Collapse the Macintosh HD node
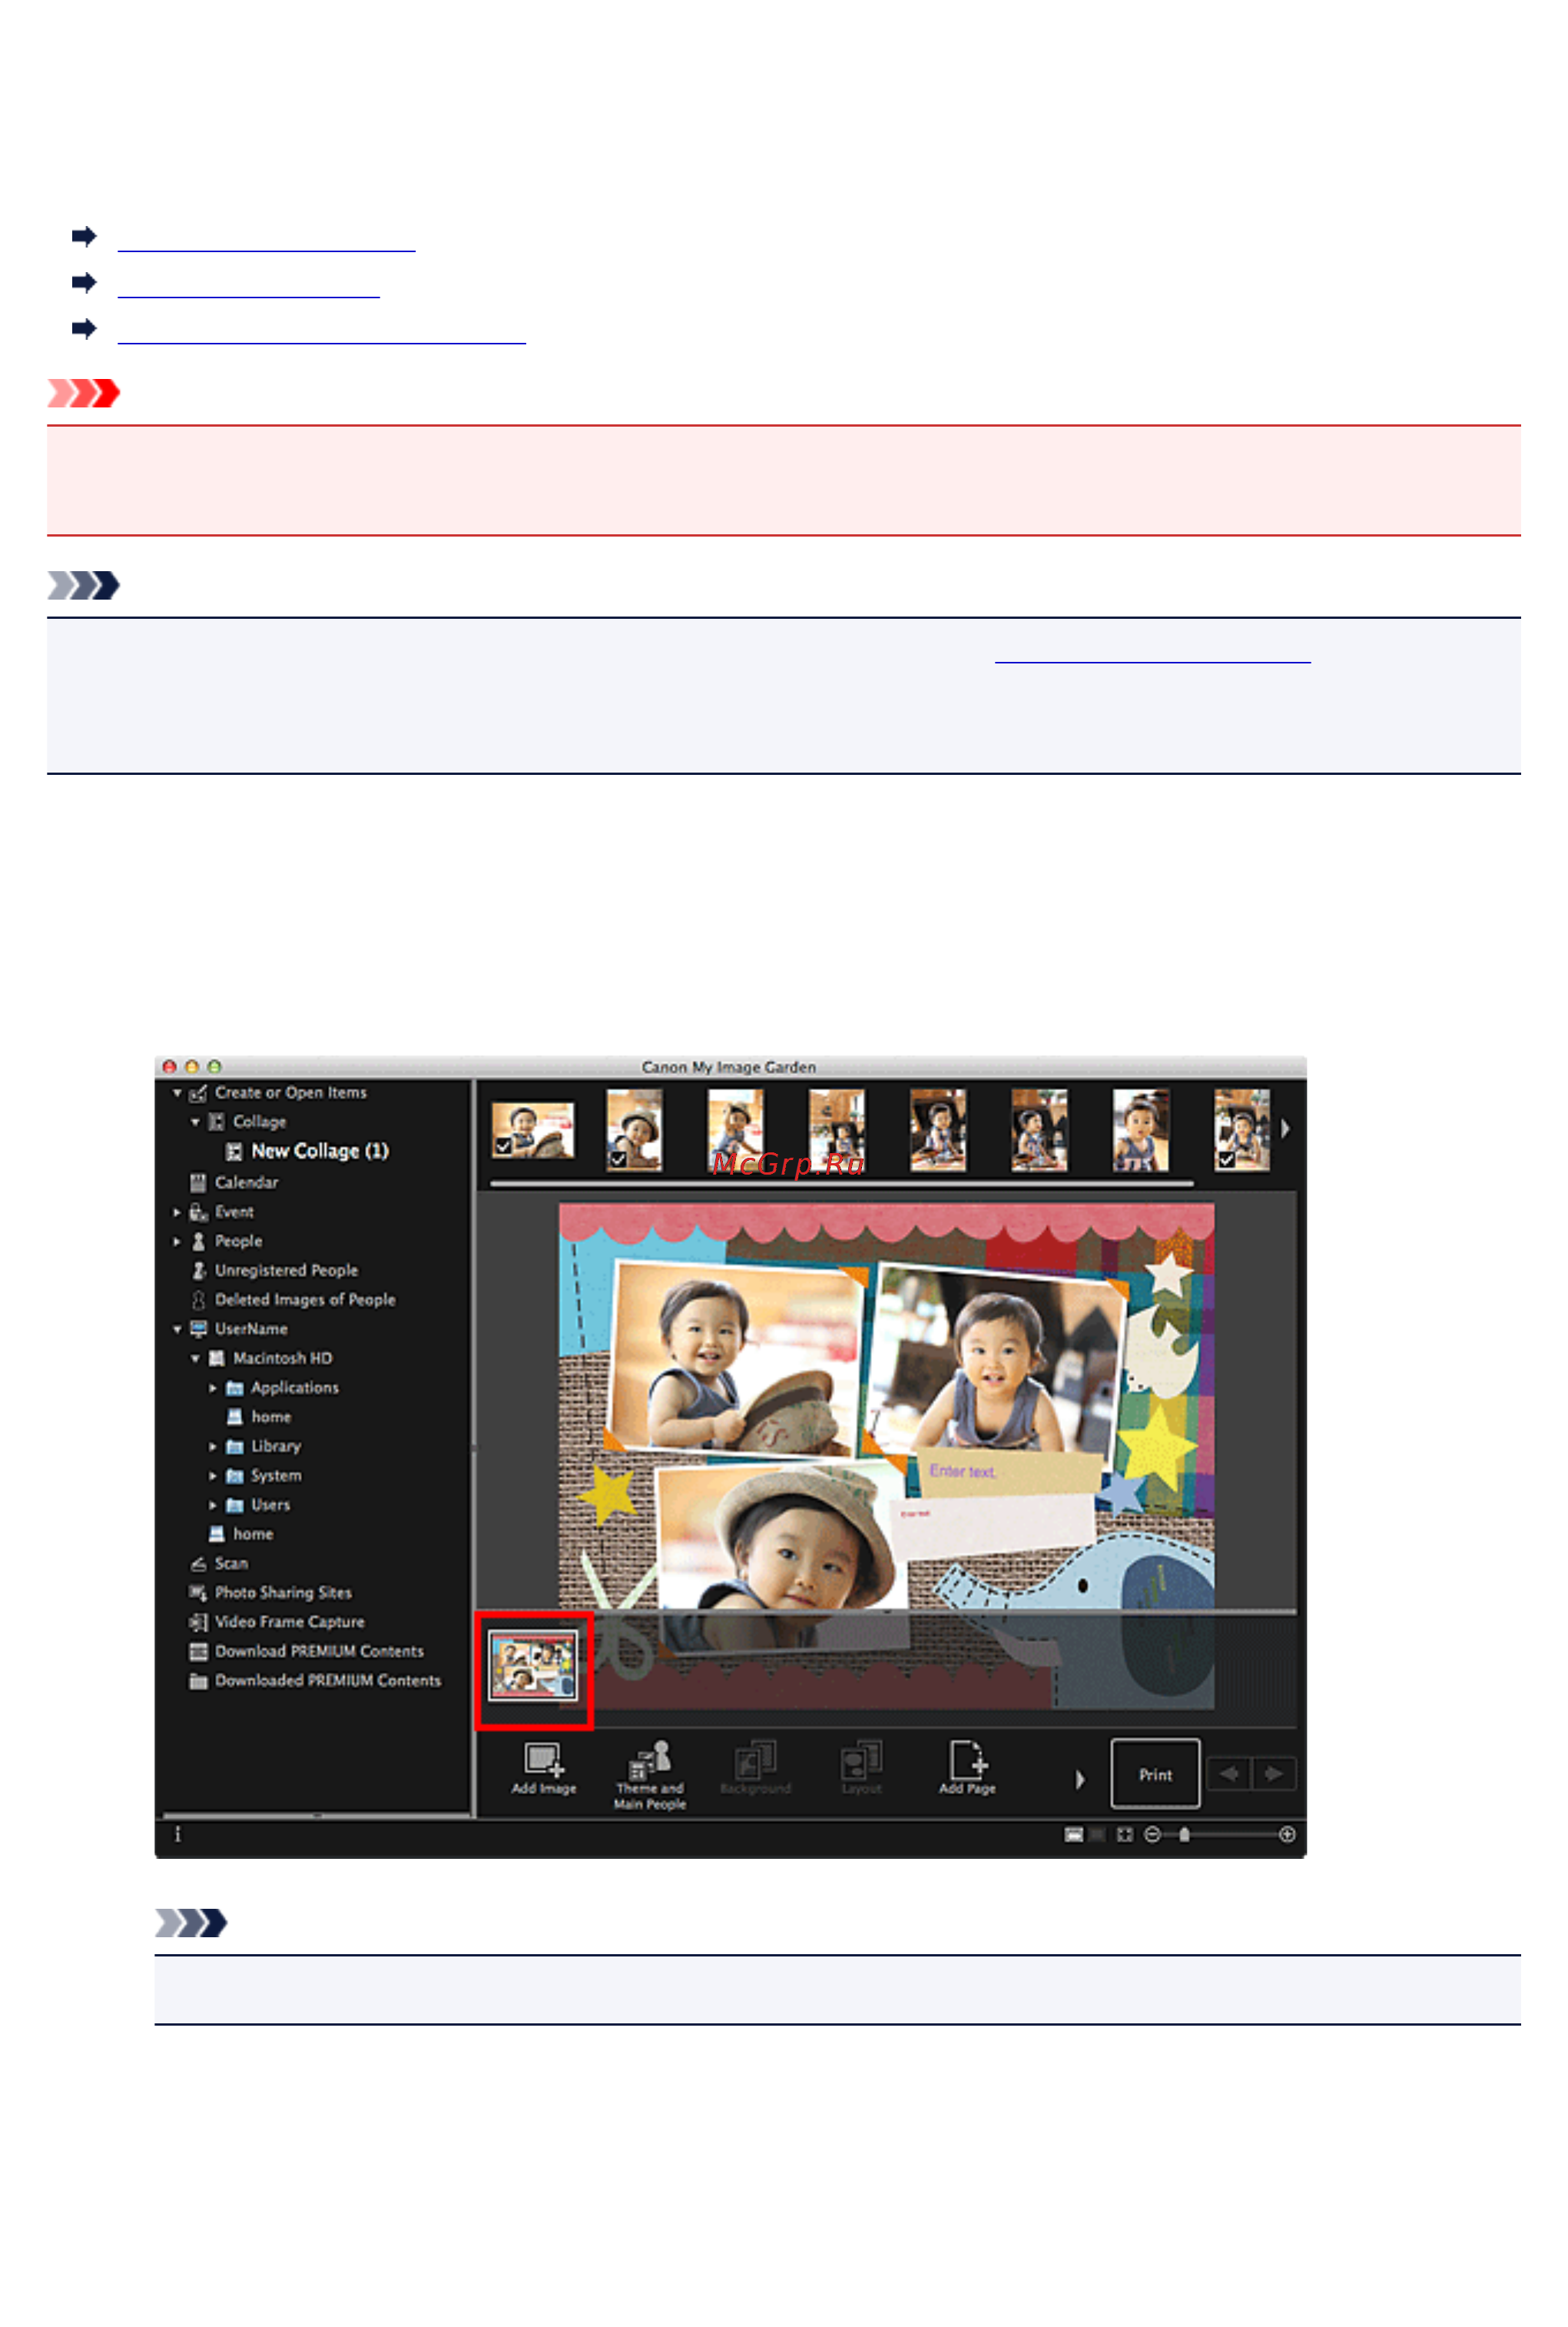The width and height of the screenshot is (1568, 2327). click(195, 1358)
